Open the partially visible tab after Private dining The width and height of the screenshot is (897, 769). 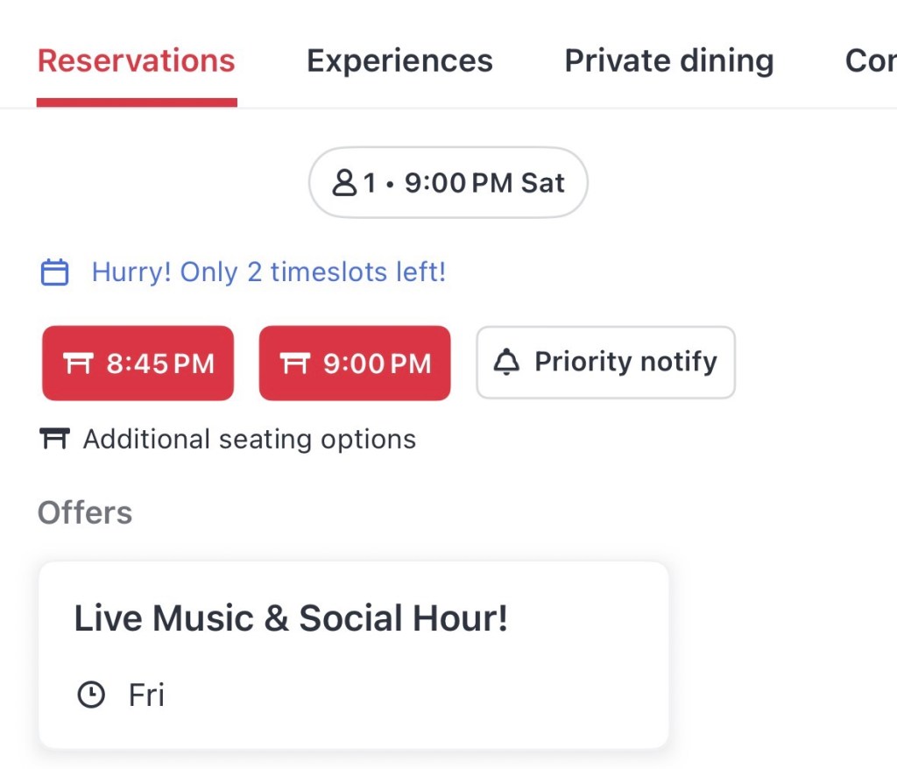[x=870, y=61]
